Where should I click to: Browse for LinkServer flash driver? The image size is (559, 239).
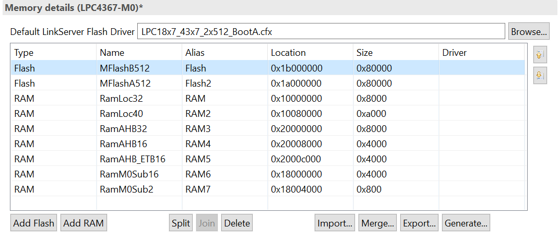pyautogui.click(x=529, y=32)
